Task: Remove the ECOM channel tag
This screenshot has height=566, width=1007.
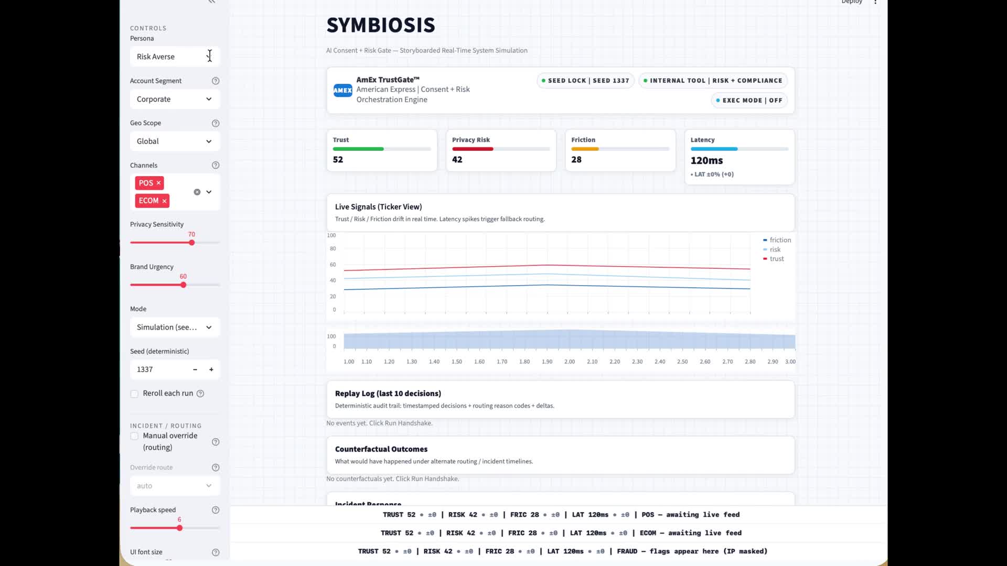Action: pos(164,201)
